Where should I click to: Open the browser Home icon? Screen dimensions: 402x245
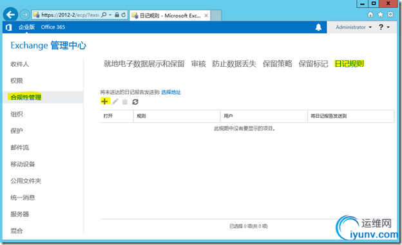pos(370,15)
